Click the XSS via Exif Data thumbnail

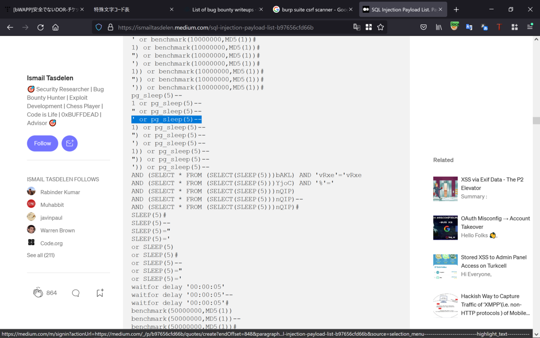coord(445,188)
